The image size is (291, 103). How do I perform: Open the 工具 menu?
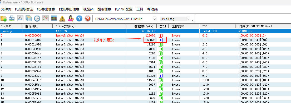pyautogui.click(x=140, y=9)
